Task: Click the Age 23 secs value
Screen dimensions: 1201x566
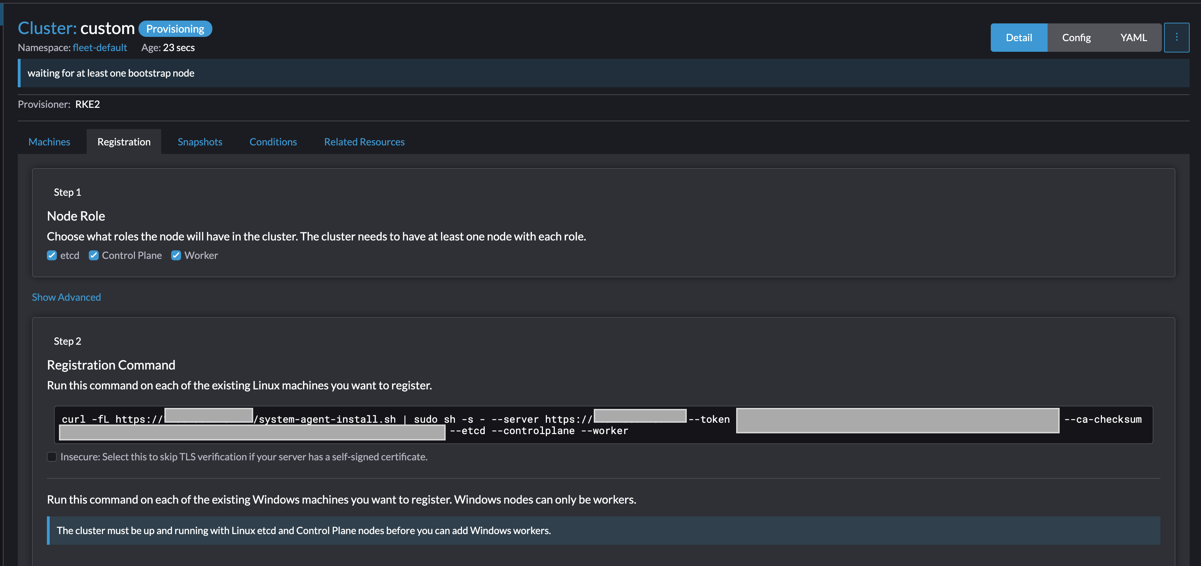Action: pos(179,48)
